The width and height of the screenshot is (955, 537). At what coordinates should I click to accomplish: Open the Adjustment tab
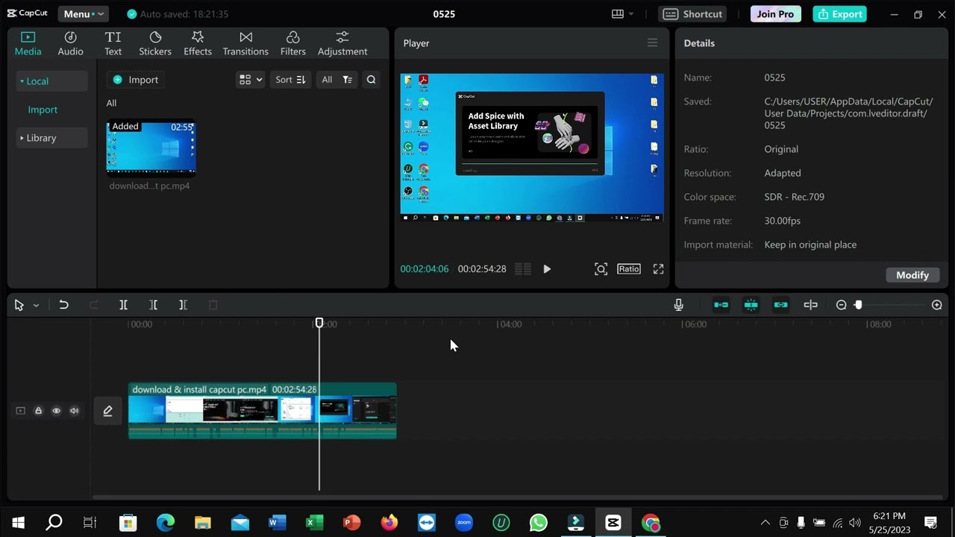(x=342, y=43)
